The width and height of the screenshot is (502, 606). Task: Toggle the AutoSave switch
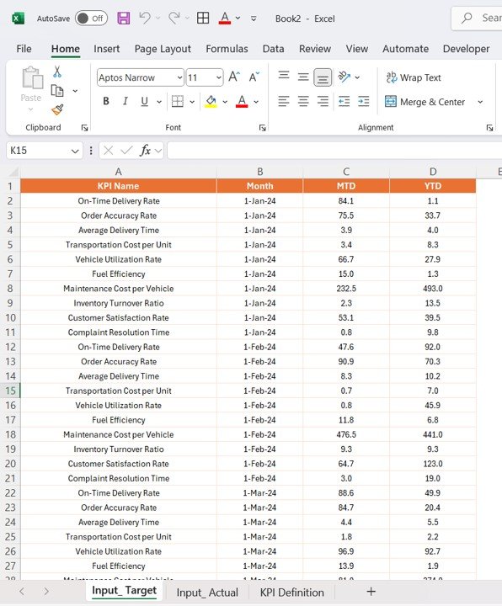pyautogui.click(x=91, y=19)
